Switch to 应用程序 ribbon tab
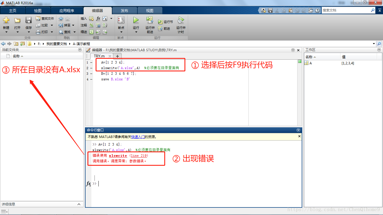The image size is (383, 215). (x=67, y=11)
